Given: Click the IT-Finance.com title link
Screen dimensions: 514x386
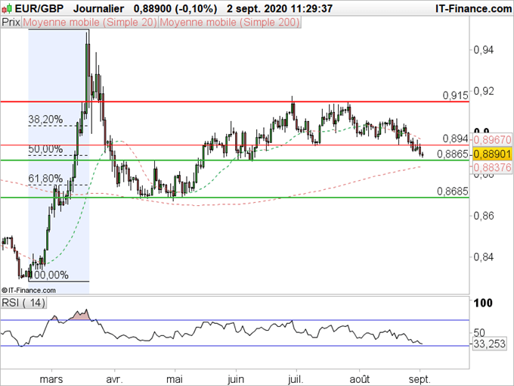Looking at the screenshot, I should [x=474, y=8].
